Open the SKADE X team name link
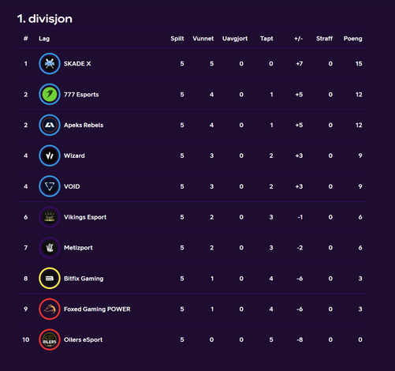Screen dimensions: 395x371 click(x=77, y=64)
